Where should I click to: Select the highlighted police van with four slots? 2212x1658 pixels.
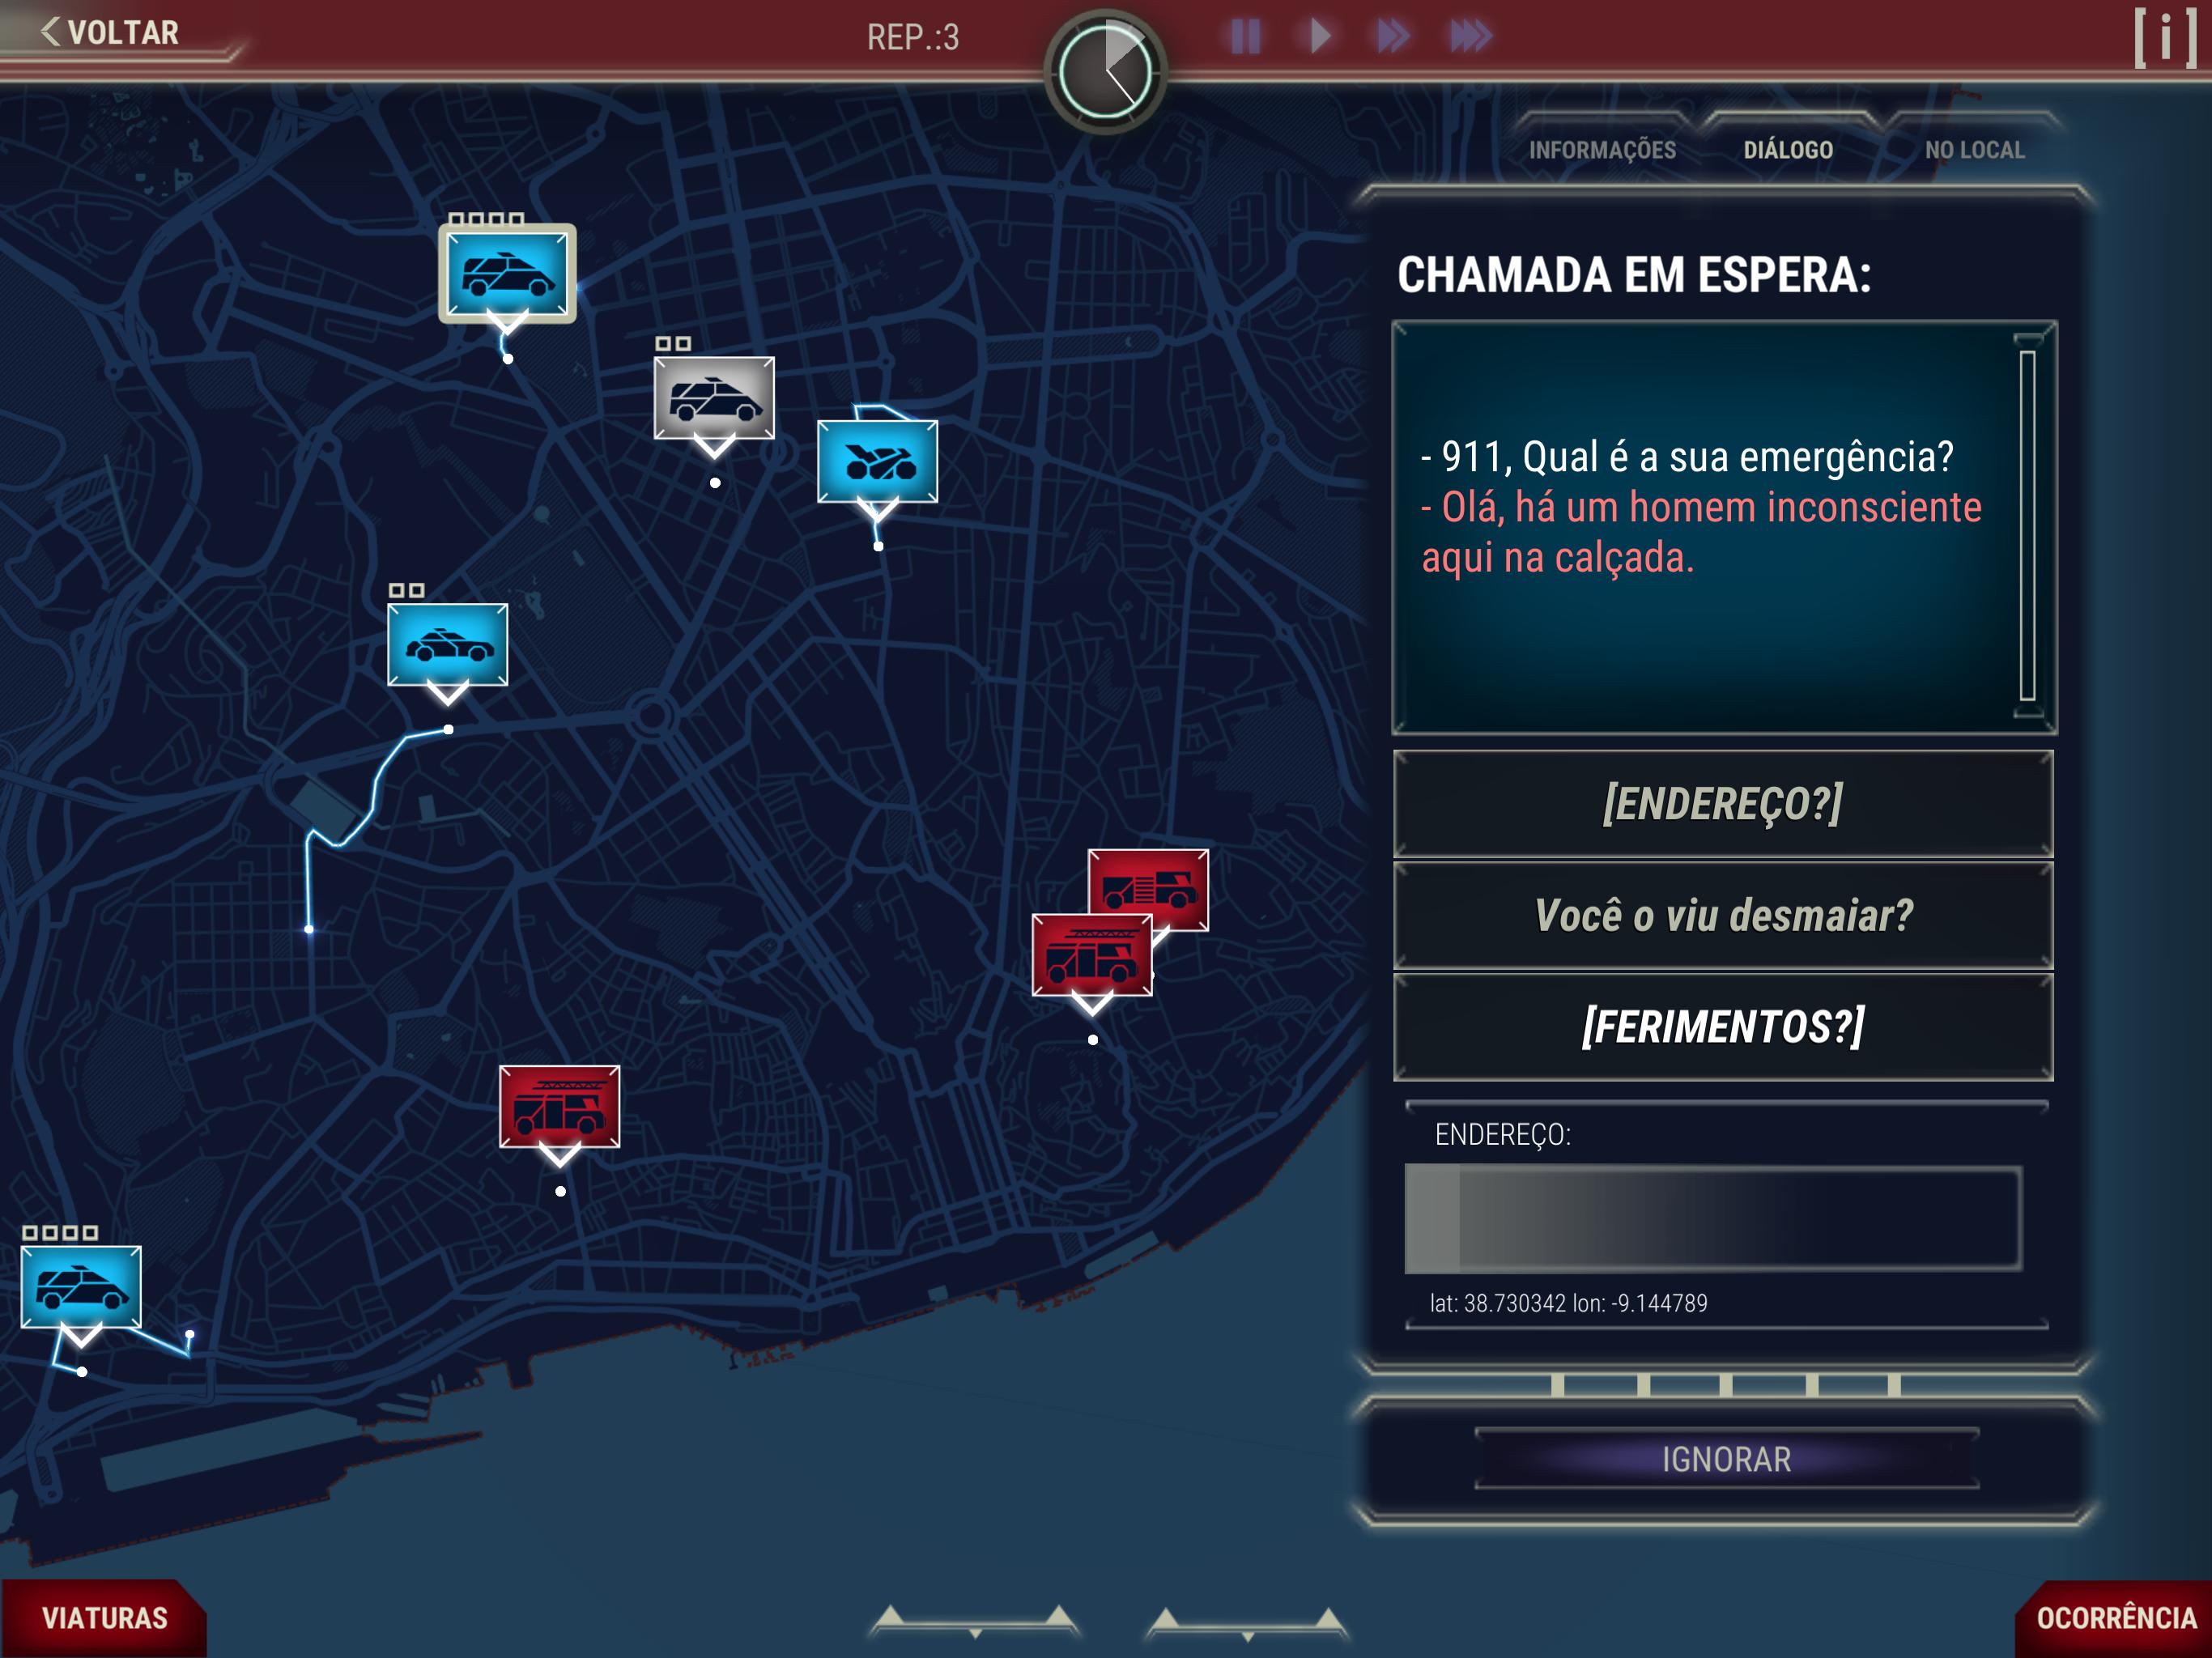507,273
